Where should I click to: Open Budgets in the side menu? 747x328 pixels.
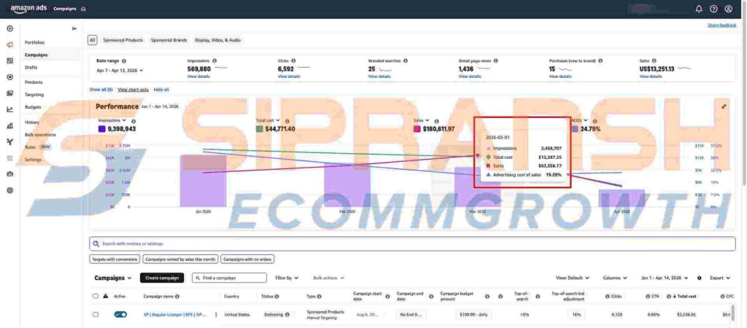(33, 107)
